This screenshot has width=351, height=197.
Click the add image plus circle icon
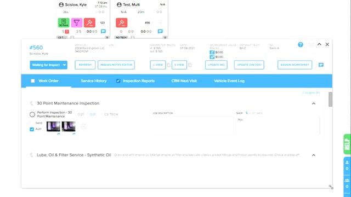tap(83, 126)
